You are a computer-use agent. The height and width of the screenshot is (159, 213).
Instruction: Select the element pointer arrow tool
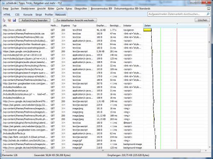point(4,20)
